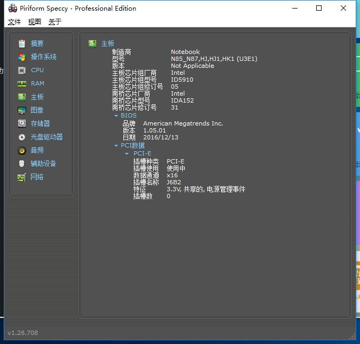
Task: Click the 图像 monitor icon
Action: [22, 111]
